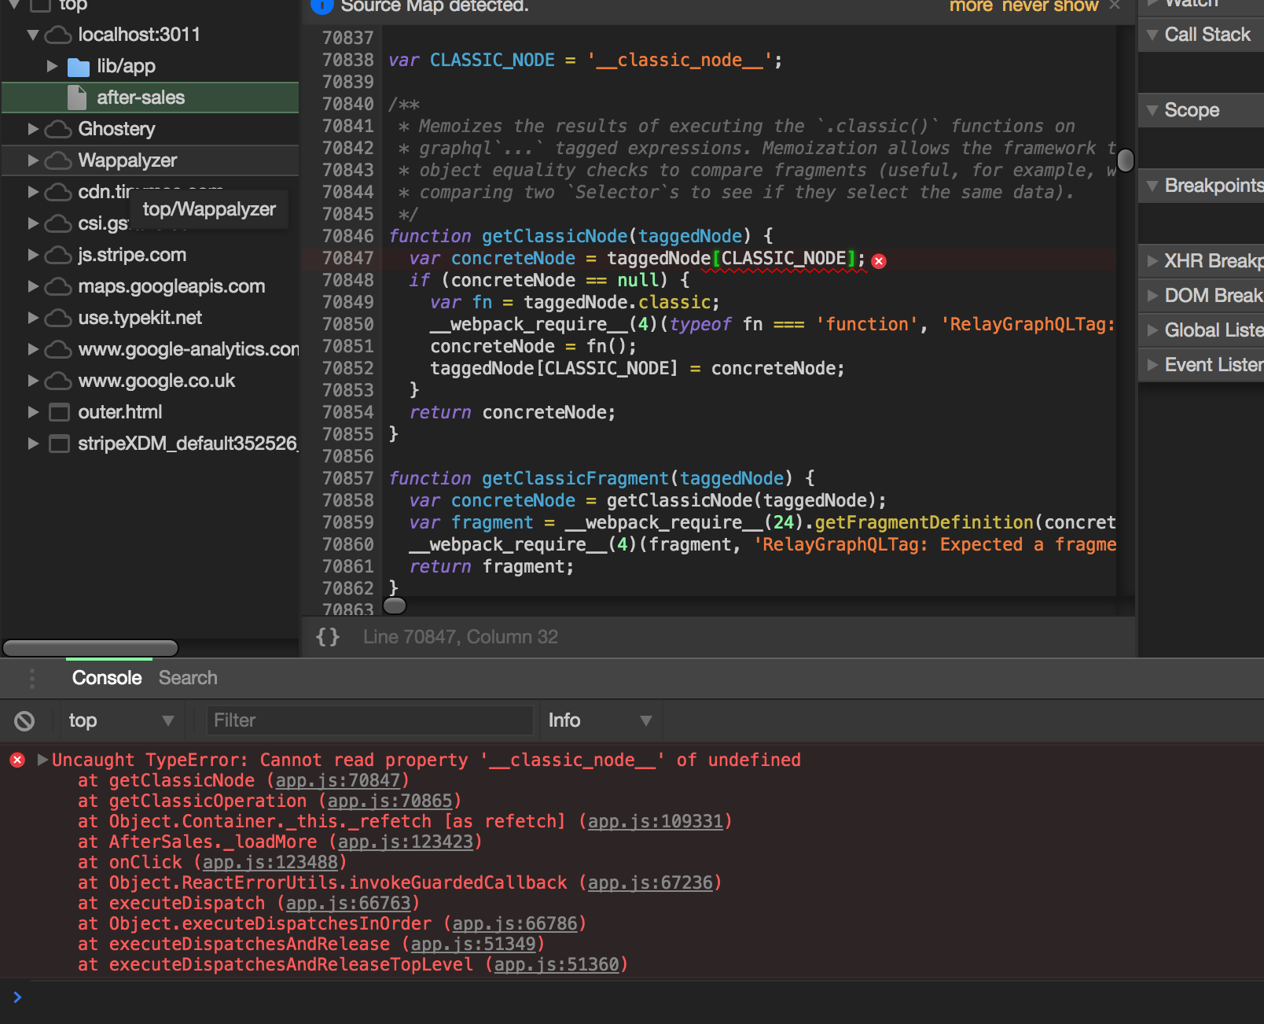
Task: Close the Source Map detected banner
Action: coord(1115,6)
